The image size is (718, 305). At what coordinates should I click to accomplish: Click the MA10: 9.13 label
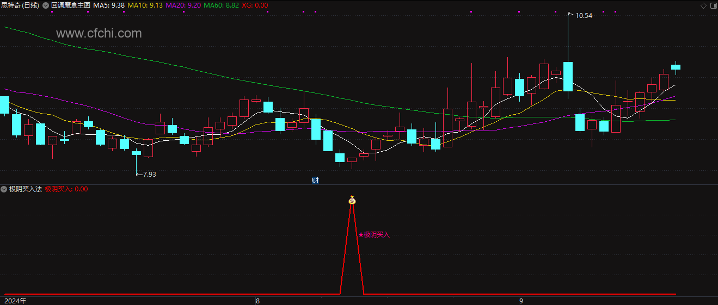click(x=145, y=5)
